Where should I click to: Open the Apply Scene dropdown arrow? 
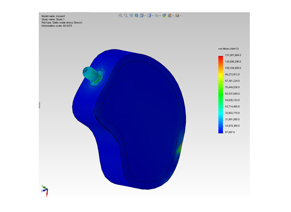point(173,16)
